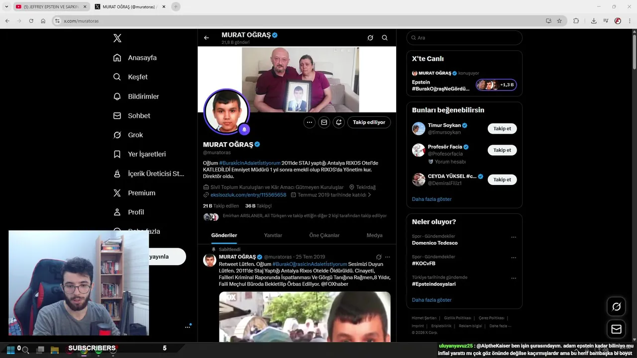The width and height of the screenshot is (637, 358).
Task: Open Profil in sidebar
Action: 128,212
